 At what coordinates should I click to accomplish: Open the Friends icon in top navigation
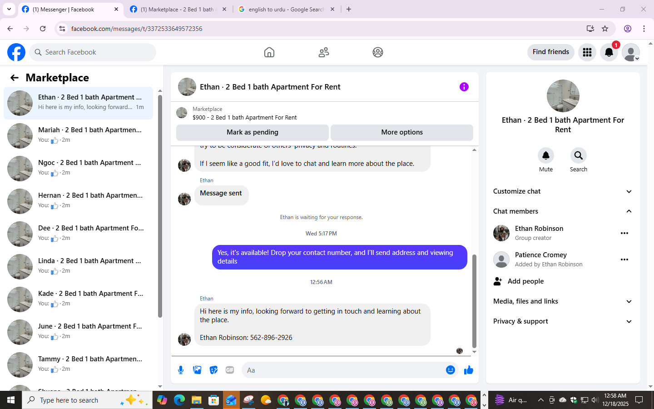click(324, 52)
